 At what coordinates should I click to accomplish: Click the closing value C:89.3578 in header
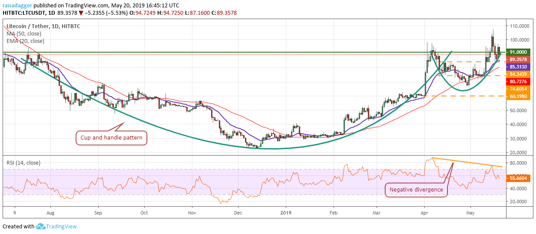point(222,14)
